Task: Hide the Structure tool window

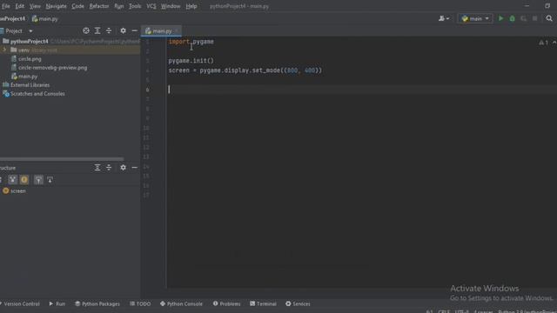Action: tap(134, 168)
